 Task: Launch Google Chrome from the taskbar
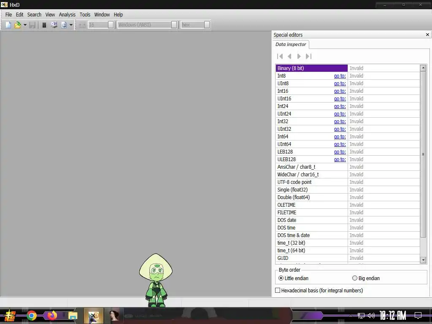coord(31,316)
